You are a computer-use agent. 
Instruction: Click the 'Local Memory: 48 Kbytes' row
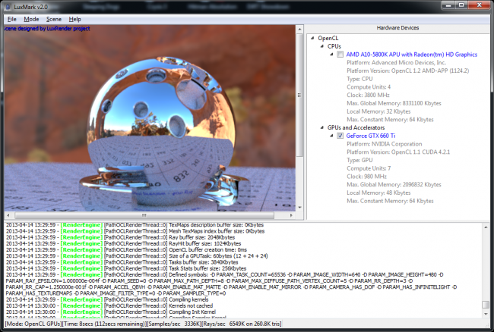[x=378, y=193]
